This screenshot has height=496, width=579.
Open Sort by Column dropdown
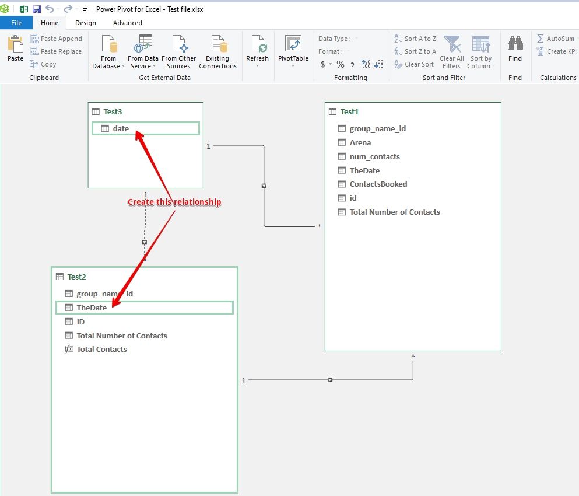click(x=481, y=52)
